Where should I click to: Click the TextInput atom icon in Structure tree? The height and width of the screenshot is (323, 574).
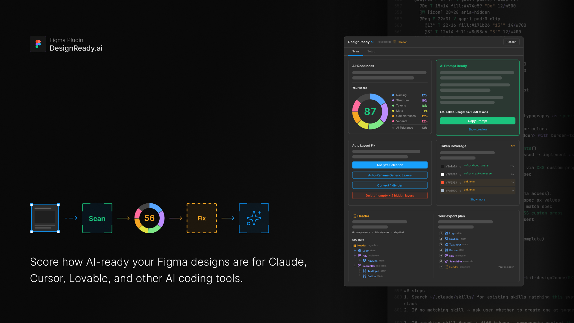point(364,271)
